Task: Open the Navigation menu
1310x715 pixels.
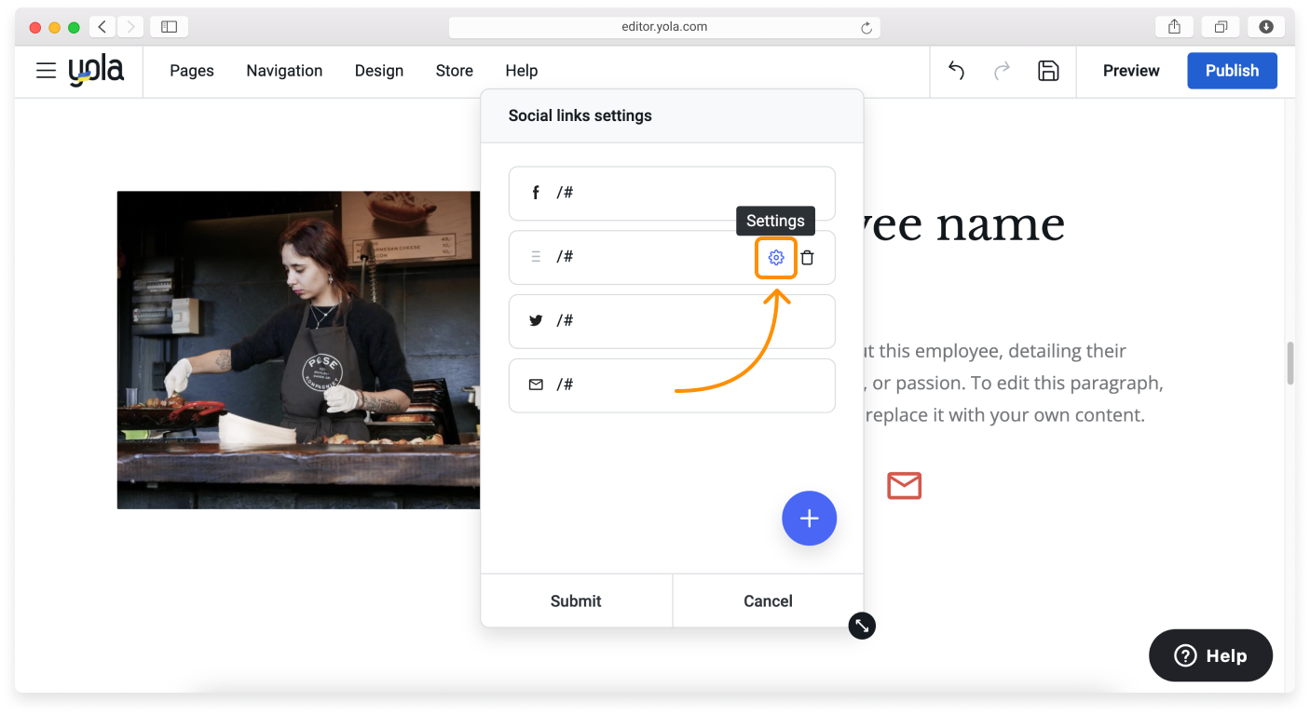Action: coord(284,71)
